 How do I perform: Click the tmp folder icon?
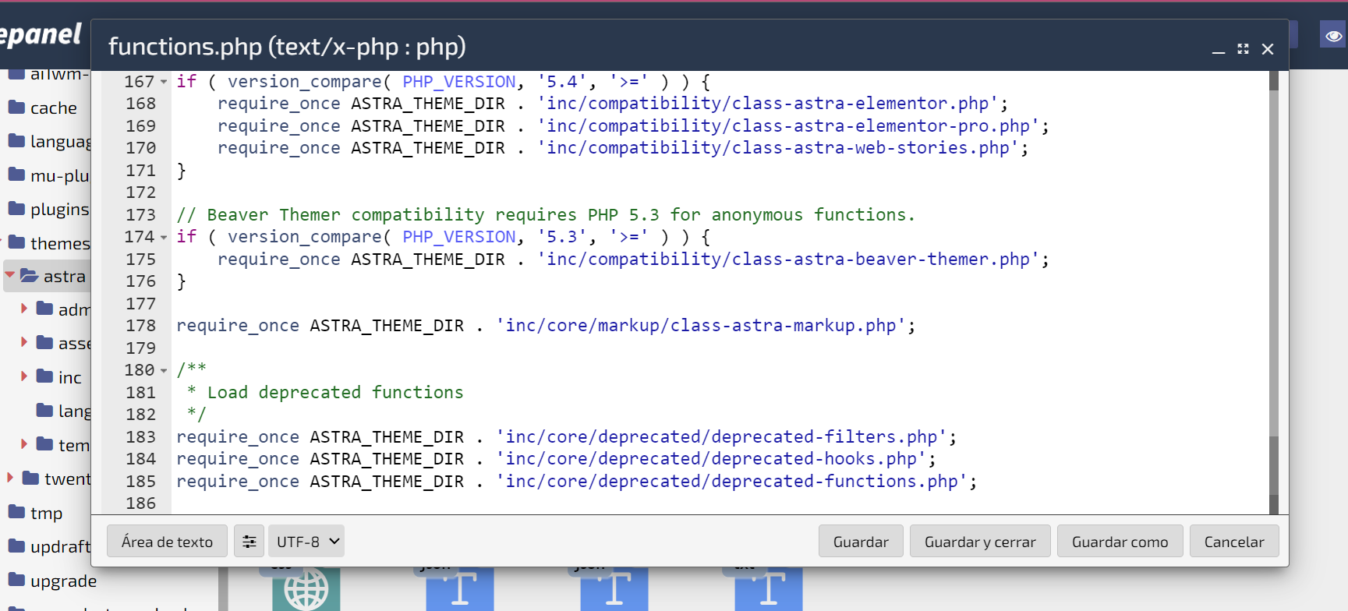(x=16, y=512)
